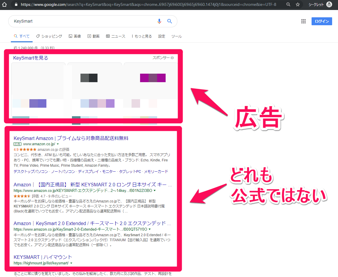Click the タブレットPC sitelink

pyautogui.click(x=130, y=171)
